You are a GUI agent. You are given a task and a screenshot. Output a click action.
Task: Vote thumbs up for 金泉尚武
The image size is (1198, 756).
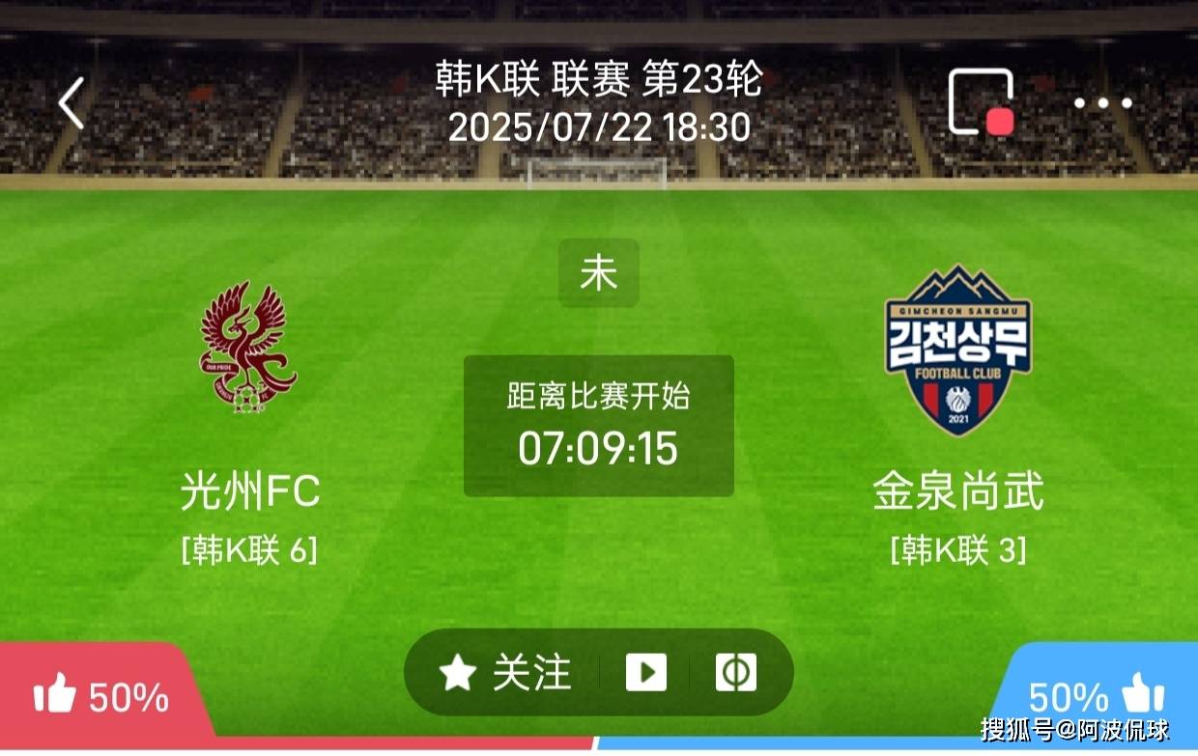[1143, 694]
